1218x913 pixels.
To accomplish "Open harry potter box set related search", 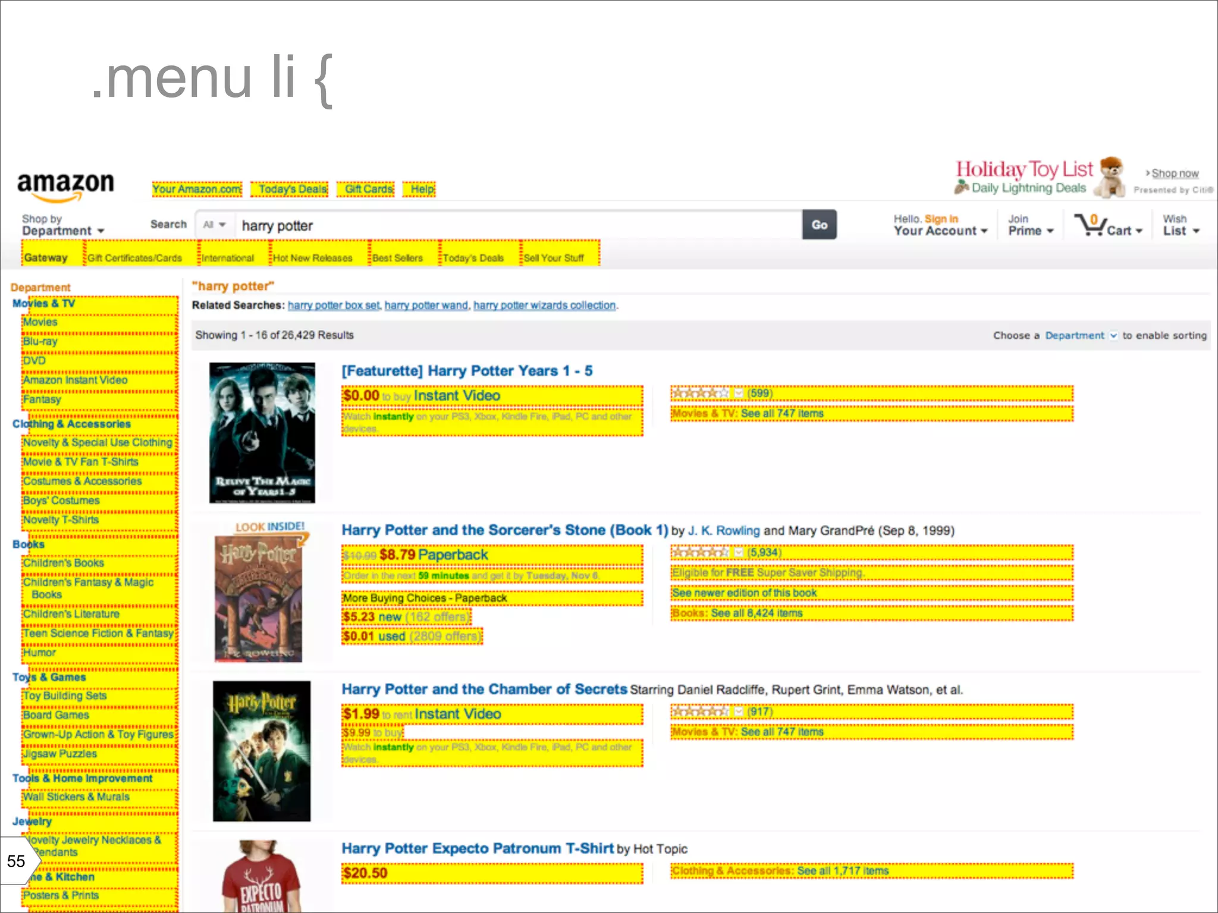I will click(333, 305).
